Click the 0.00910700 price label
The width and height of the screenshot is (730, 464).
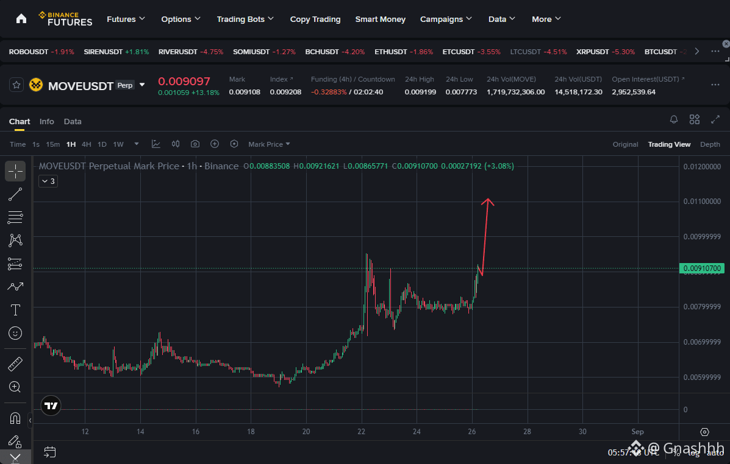[x=701, y=269]
